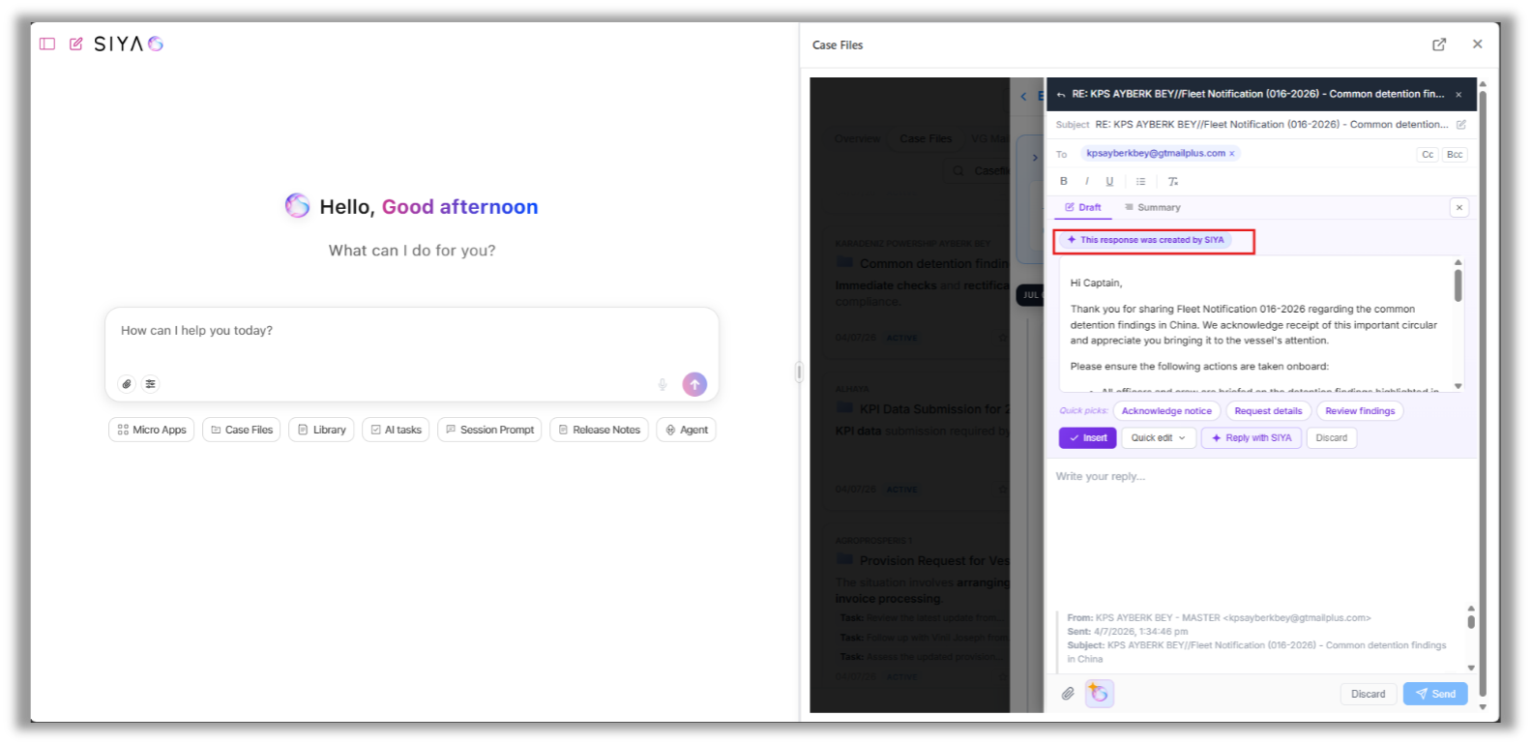Click the quoted email scrollbar down arrow
The width and height of the screenshot is (1533, 745).
[x=1471, y=668]
